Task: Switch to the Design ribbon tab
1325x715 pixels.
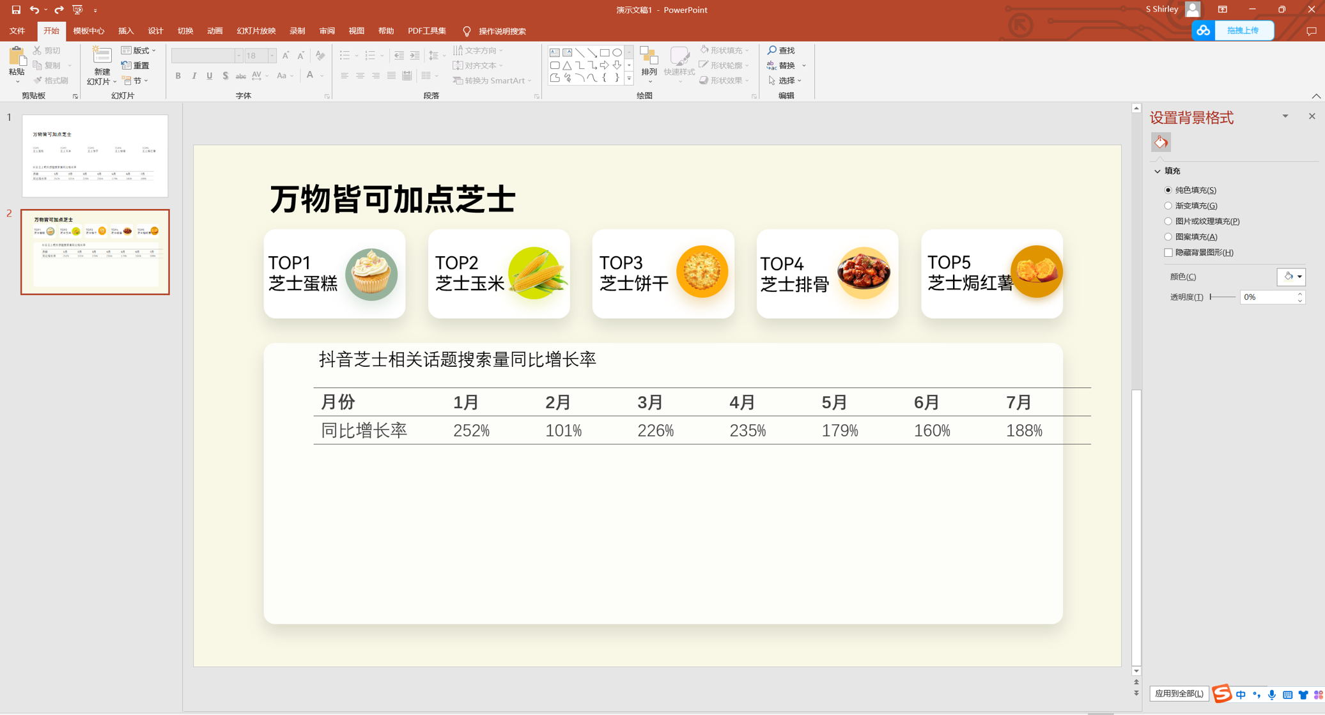Action: pyautogui.click(x=155, y=31)
